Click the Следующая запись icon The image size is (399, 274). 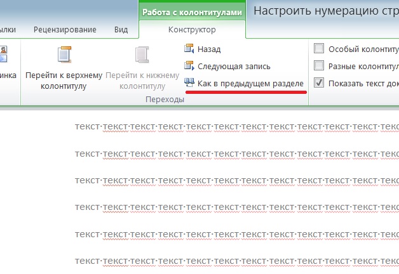click(189, 66)
